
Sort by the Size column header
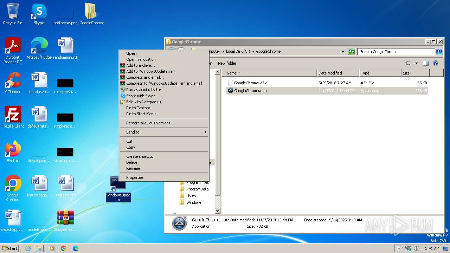[x=415, y=73]
